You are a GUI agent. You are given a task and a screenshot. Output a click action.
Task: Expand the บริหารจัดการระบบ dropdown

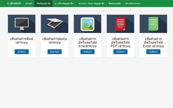[133, 3]
